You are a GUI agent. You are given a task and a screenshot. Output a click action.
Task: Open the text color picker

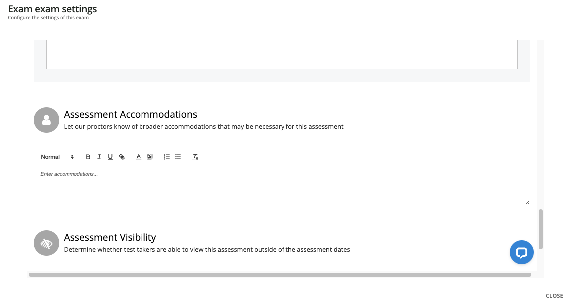pyautogui.click(x=139, y=157)
